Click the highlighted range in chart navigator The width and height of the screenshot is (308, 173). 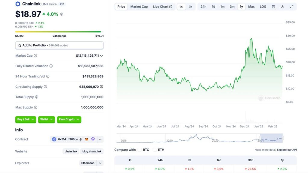pos(271,138)
